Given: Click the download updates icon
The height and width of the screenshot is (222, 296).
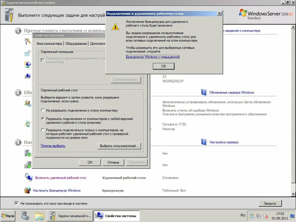Looking at the screenshot, I should 27,124.
